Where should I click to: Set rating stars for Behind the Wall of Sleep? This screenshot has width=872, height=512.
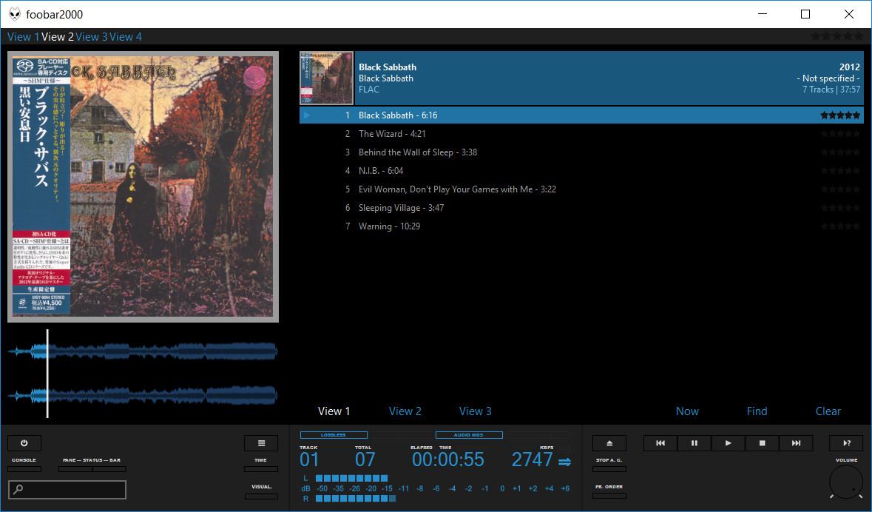[840, 152]
